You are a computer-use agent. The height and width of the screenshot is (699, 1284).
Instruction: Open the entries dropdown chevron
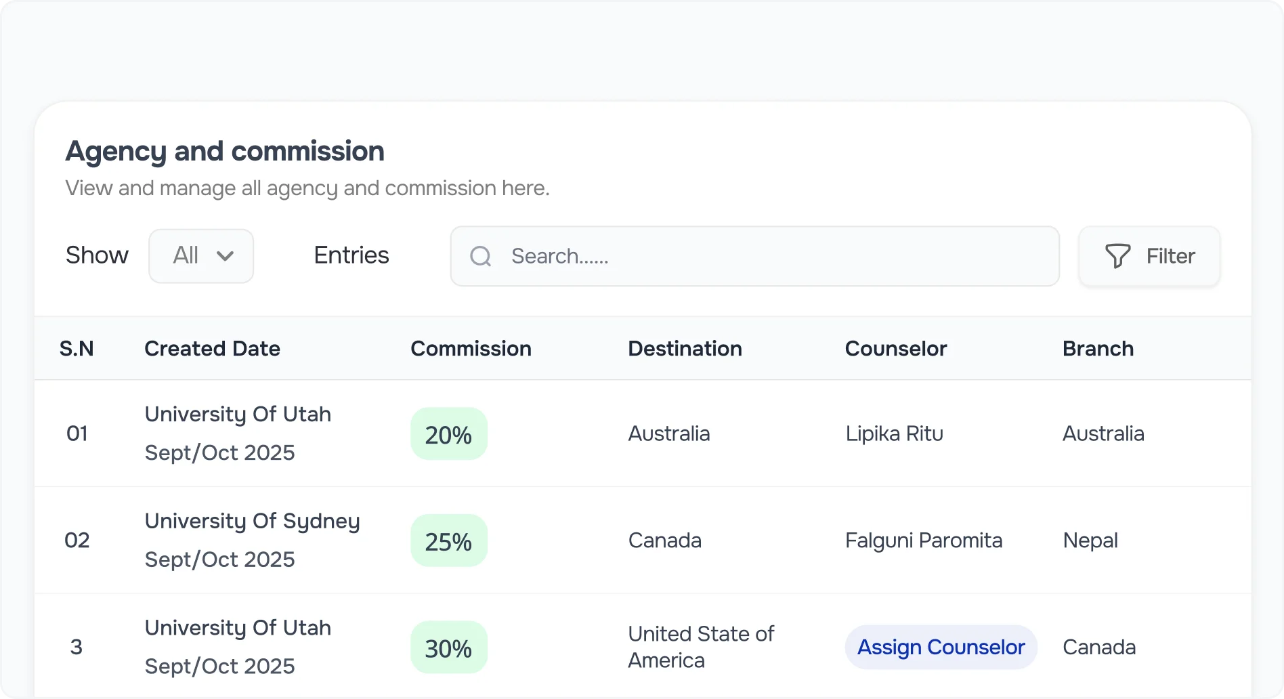(226, 256)
